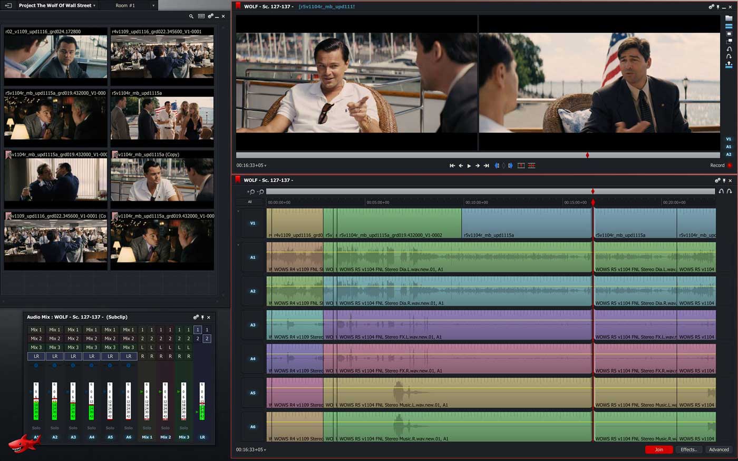Select the blue r5v1104r_mb_upd1115a clip on V1
Screen dimensions: 738x461
click(x=527, y=223)
